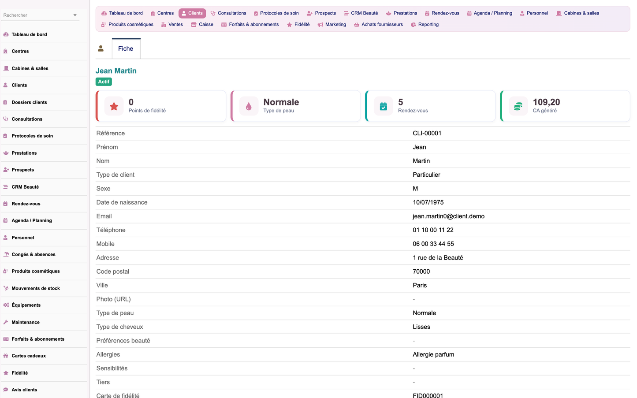The image size is (637, 398).
Task: Click the Prestations spa sidebar icon
Action: tap(6, 153)
